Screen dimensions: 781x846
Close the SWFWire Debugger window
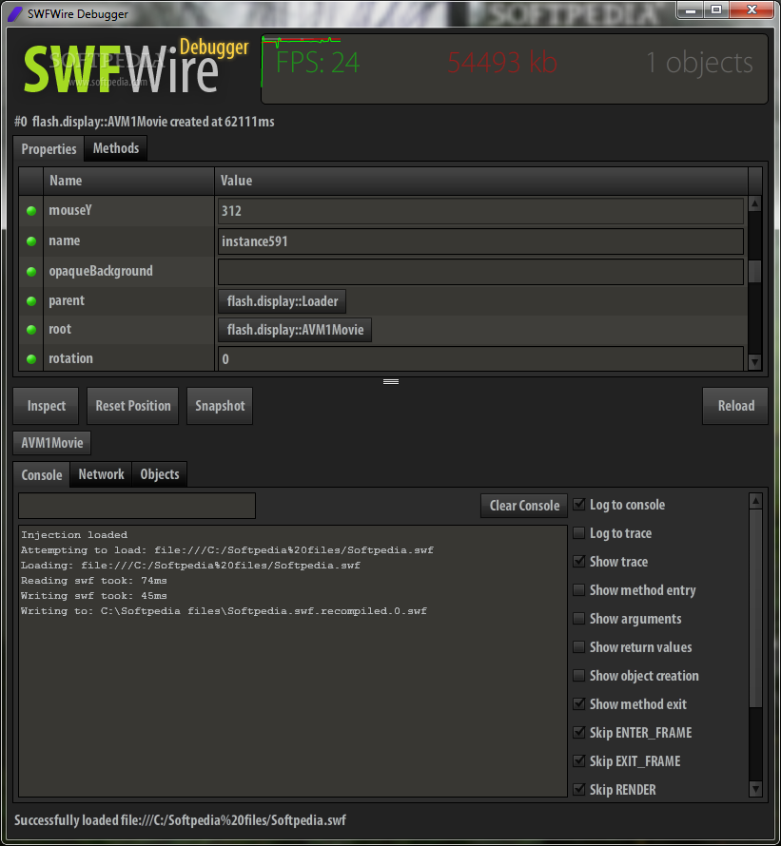752,10
